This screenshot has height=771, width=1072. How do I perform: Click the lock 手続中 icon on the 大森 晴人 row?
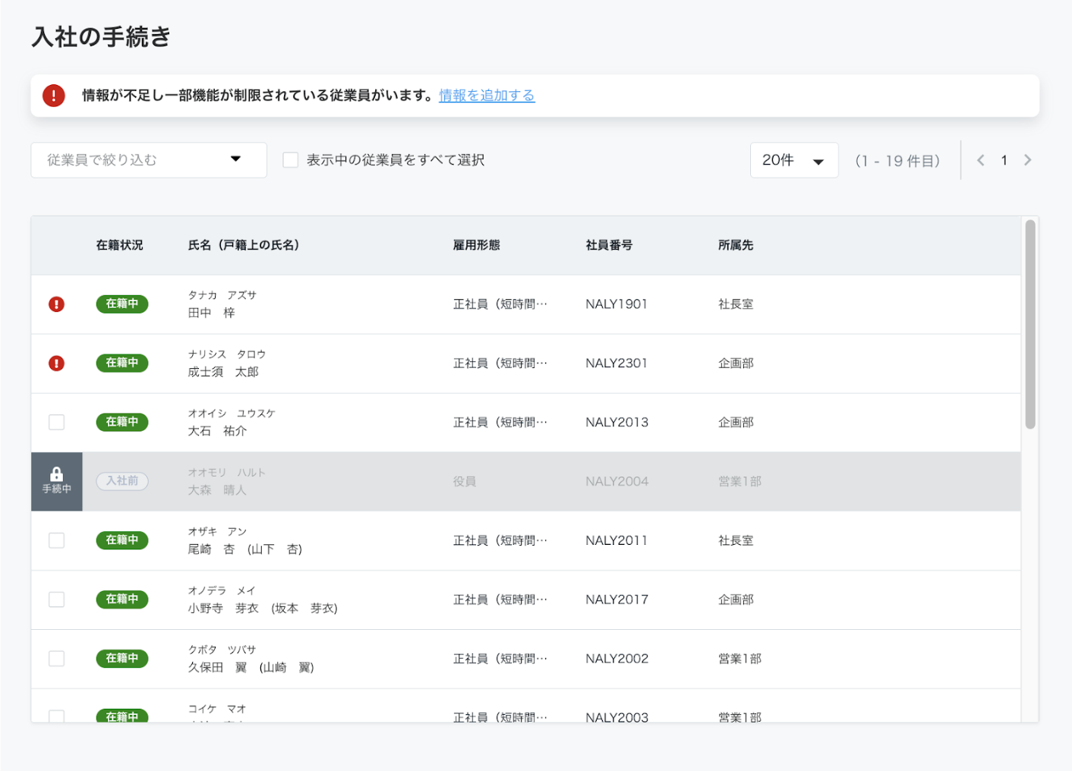(57, 482)
